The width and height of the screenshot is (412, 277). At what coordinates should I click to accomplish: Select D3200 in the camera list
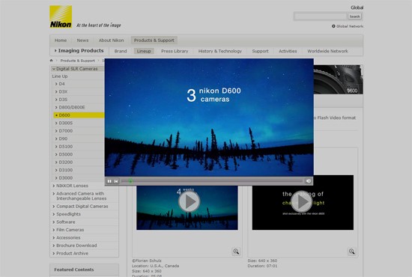(66, 162)
